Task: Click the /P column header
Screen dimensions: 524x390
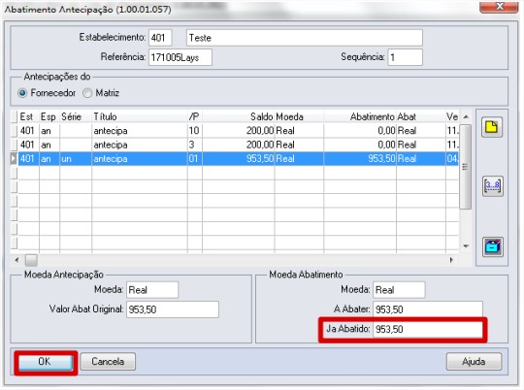Action: (x=194, y=116)
